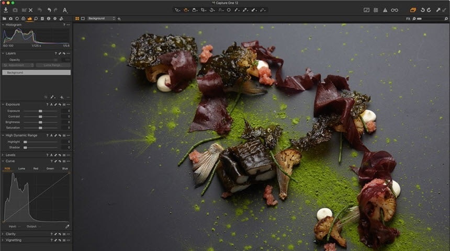
Task: Click the Undo arrow icon
Action: tap(49, 10)
